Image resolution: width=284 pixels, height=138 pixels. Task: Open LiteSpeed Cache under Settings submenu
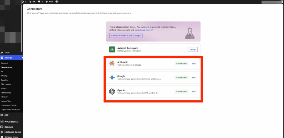point(9,105)
